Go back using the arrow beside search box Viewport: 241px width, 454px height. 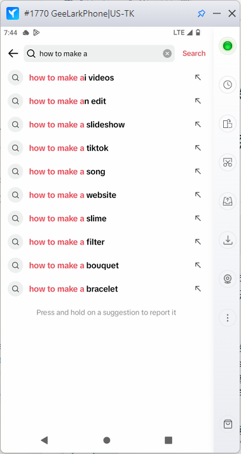[13, 53]
